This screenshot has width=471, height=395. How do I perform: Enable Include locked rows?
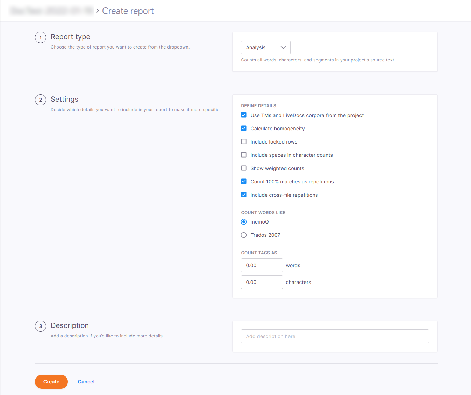[x=244, y=142]
